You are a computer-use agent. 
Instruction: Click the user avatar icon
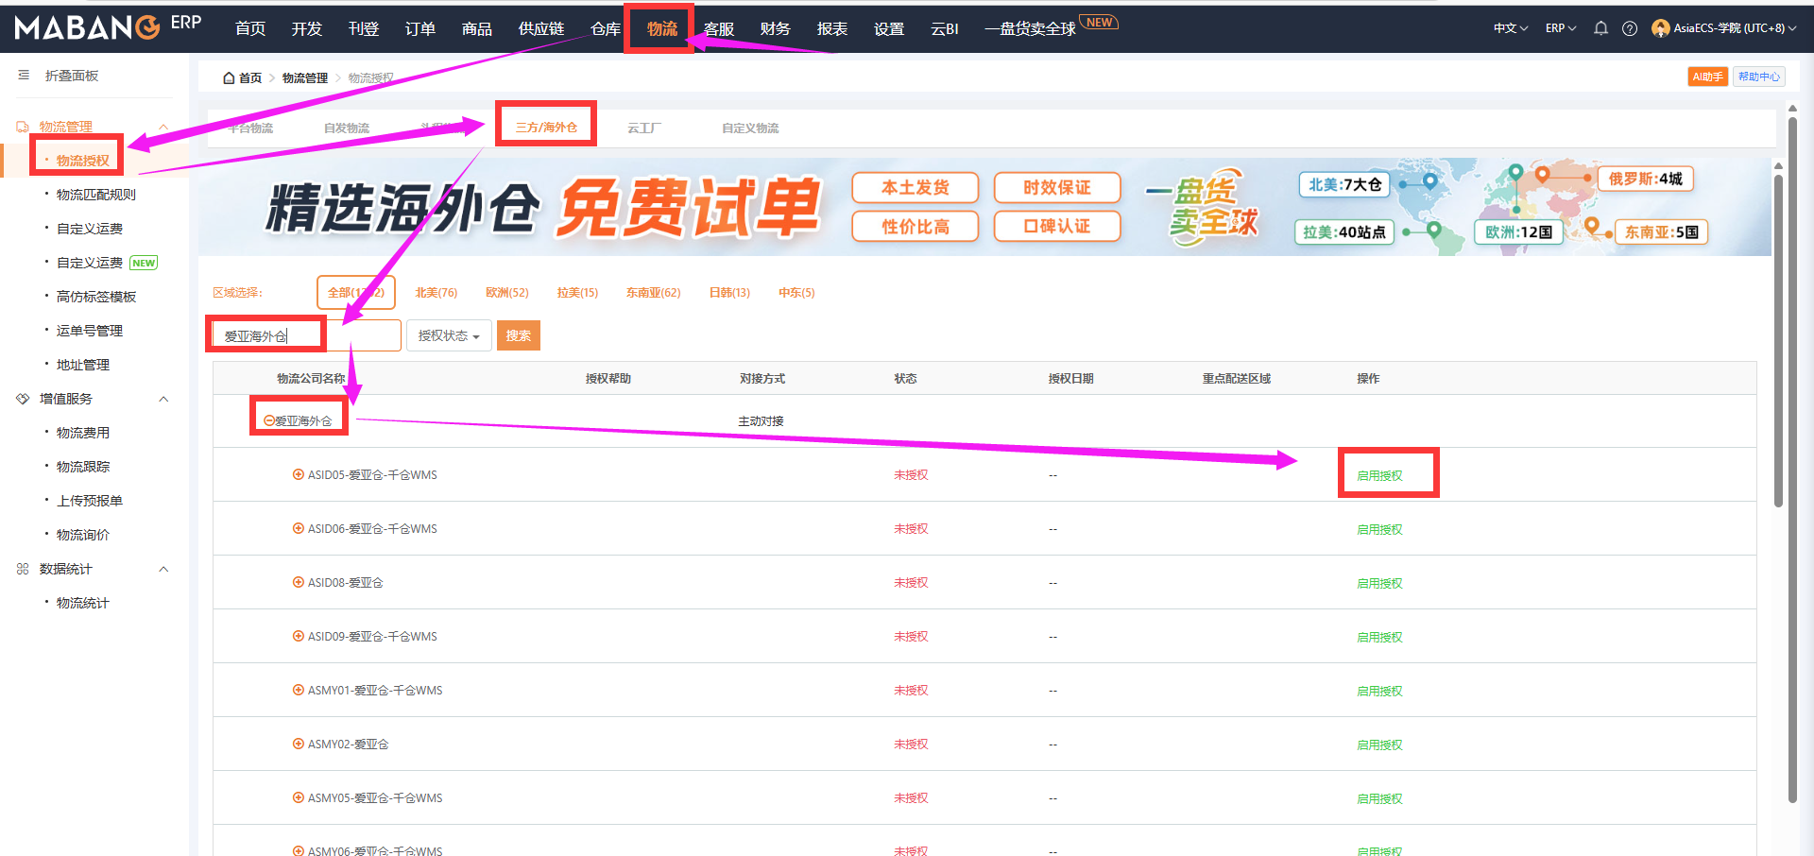pyautogui.click(x=1660, y=28)
